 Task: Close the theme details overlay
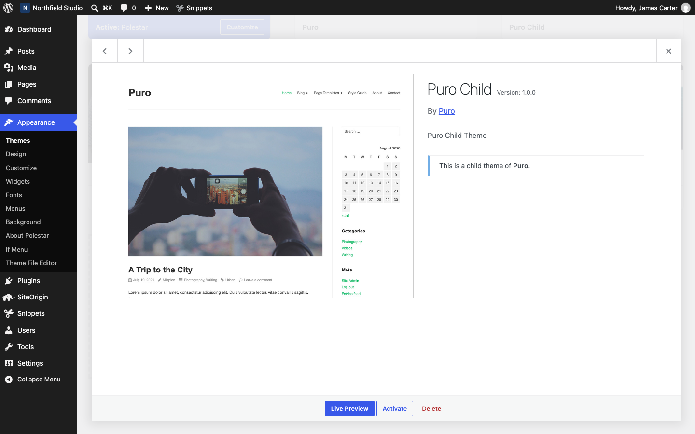point(668,51)
